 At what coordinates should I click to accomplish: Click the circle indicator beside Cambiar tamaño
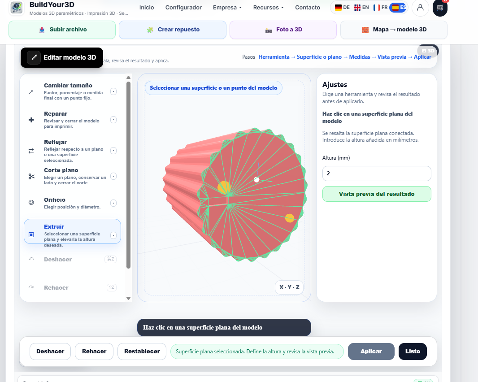click(x=113, y=91)
